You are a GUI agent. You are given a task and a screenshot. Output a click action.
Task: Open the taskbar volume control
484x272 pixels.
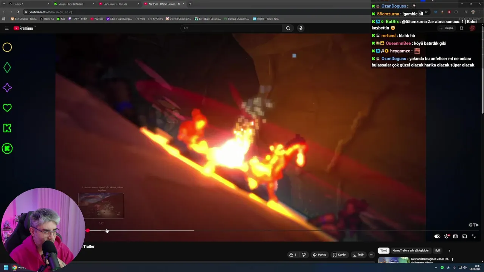tap(465, 267)
